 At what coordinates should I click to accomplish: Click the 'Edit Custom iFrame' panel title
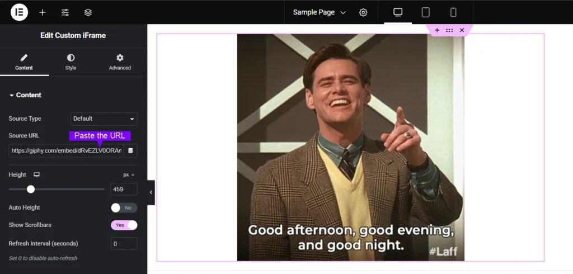point(73,35)
